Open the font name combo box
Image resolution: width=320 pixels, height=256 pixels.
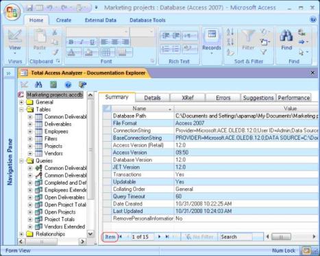98,32
